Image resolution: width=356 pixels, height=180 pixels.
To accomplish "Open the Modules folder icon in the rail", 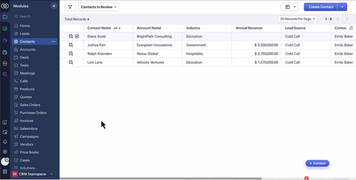I will (x=5, y=17).
